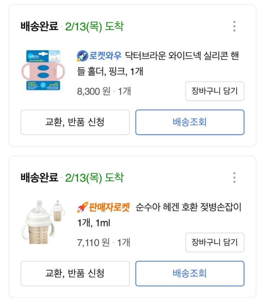Open the more options menu for the 순수아 order
The height and width of the screenshot is (298, 261).
pyautogui.click(x=234, y=177)
